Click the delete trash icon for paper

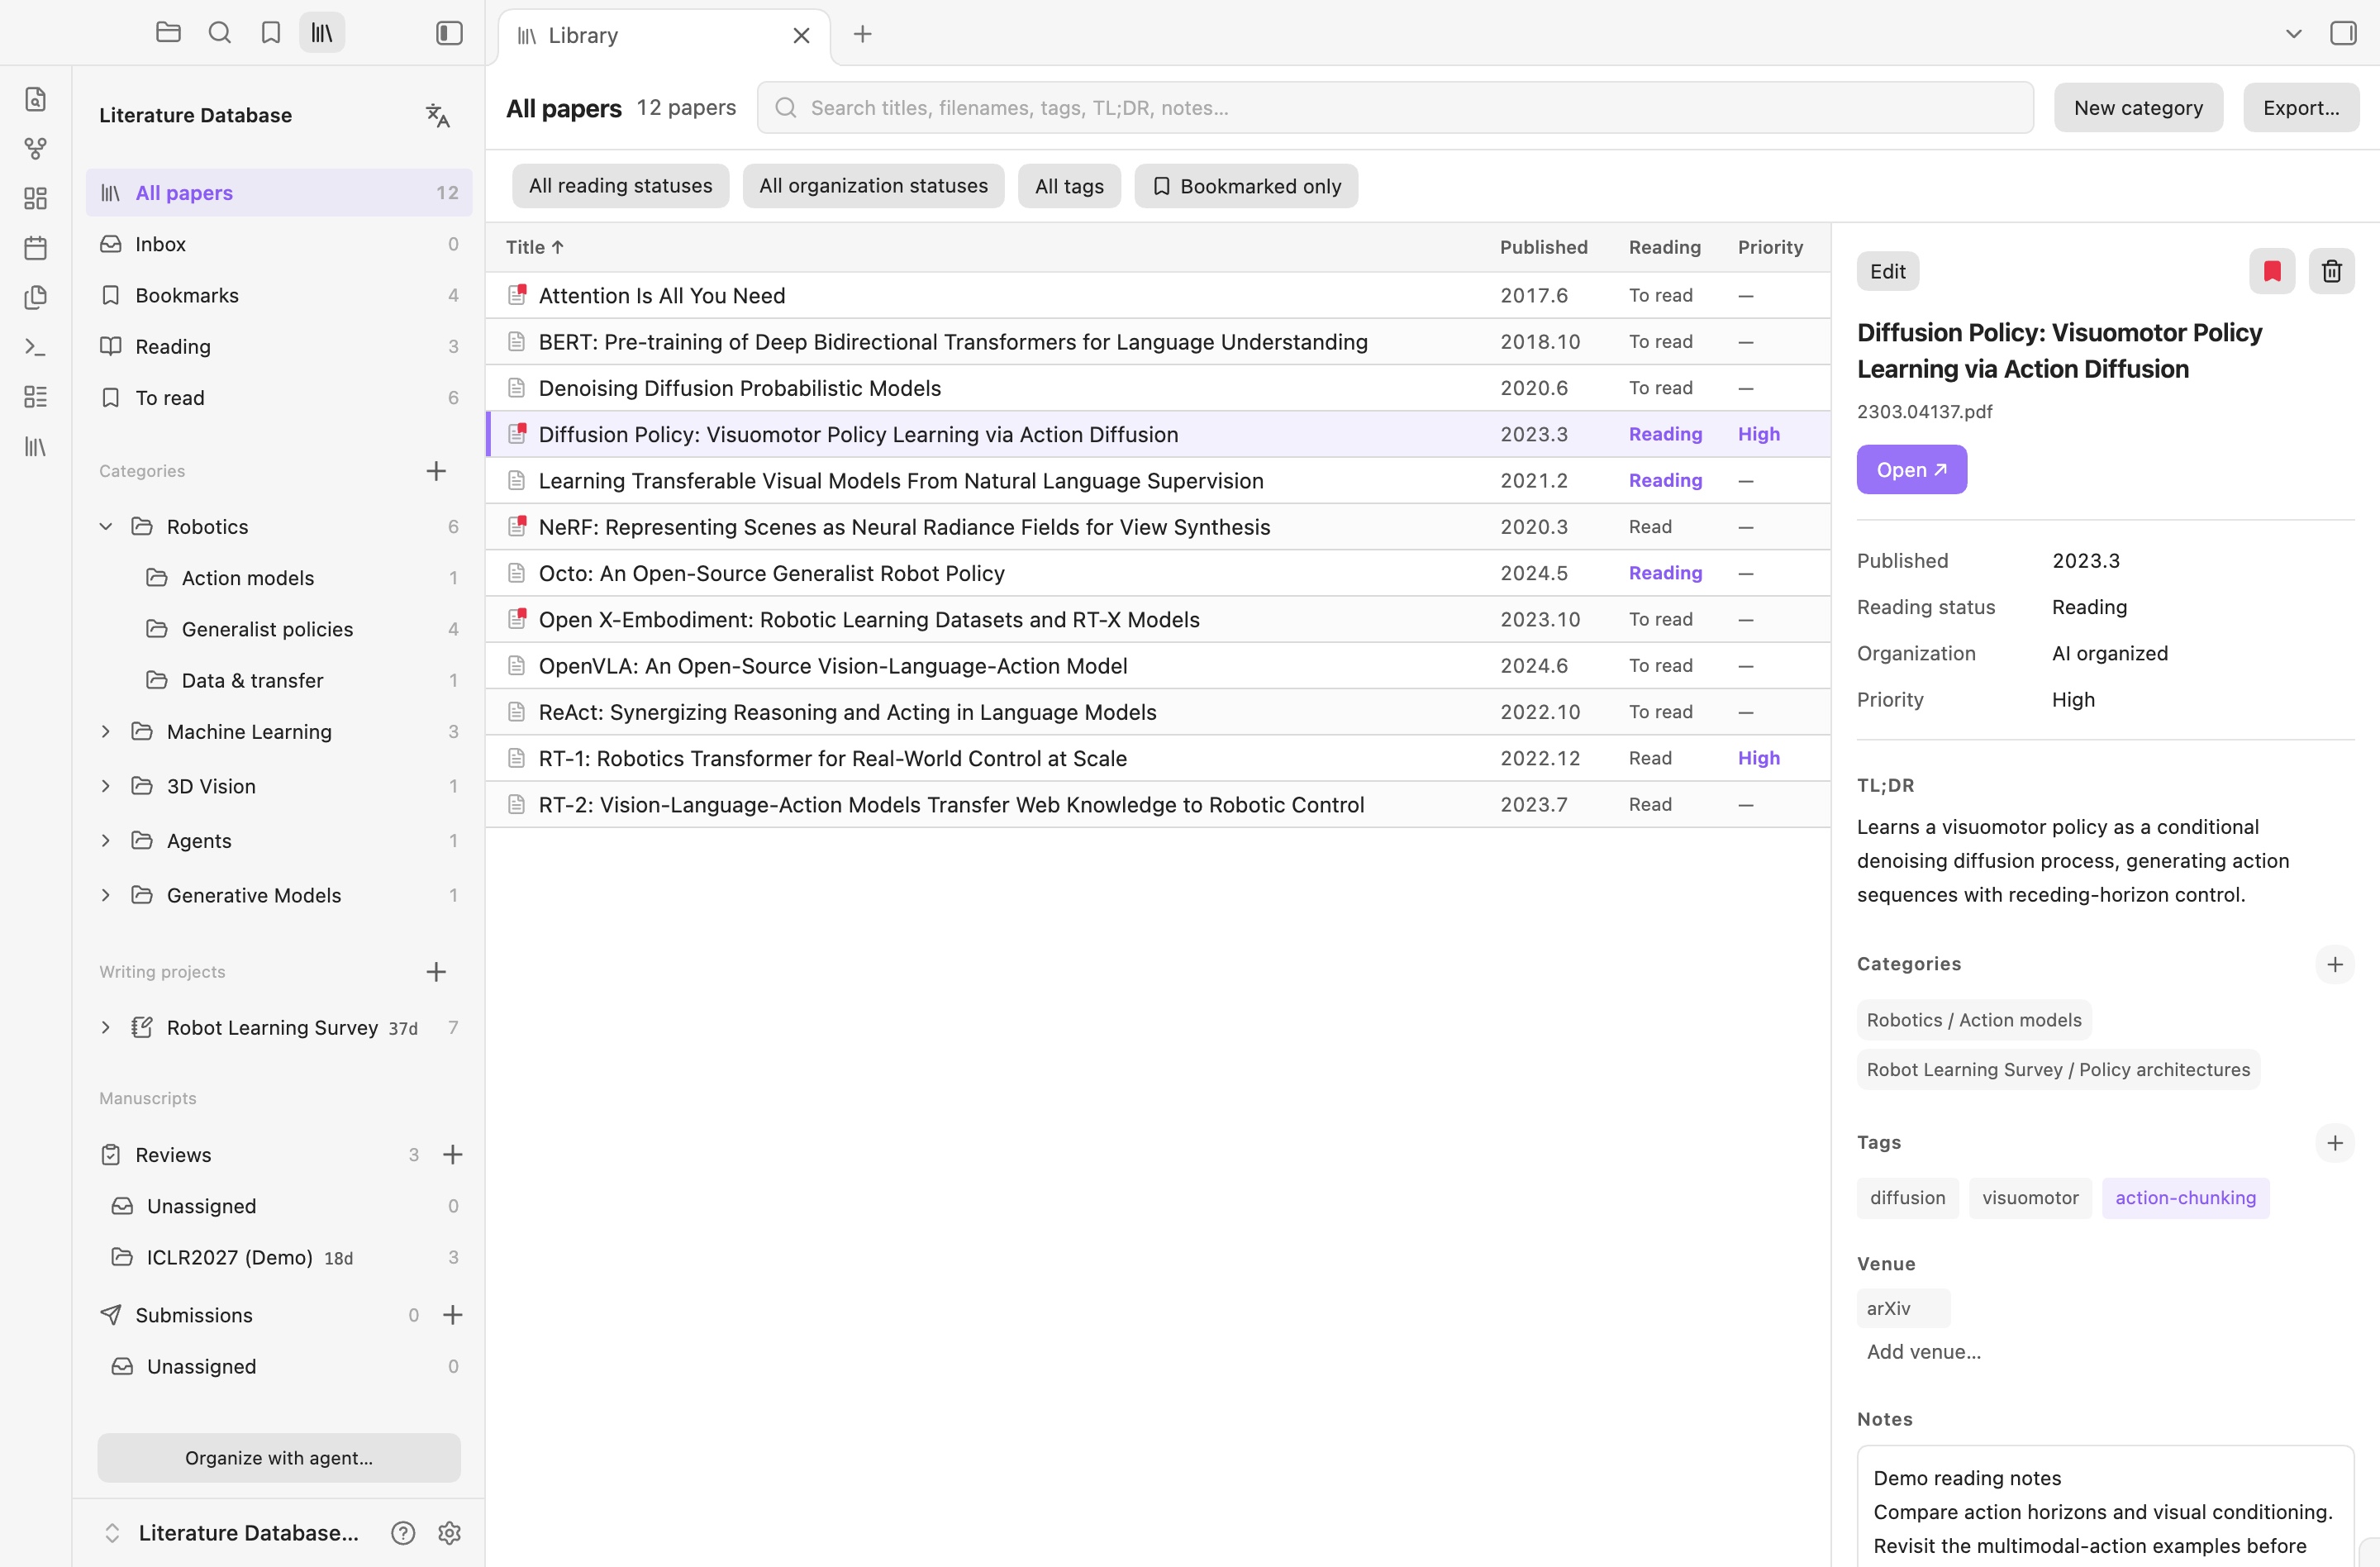click(2331, 271)
